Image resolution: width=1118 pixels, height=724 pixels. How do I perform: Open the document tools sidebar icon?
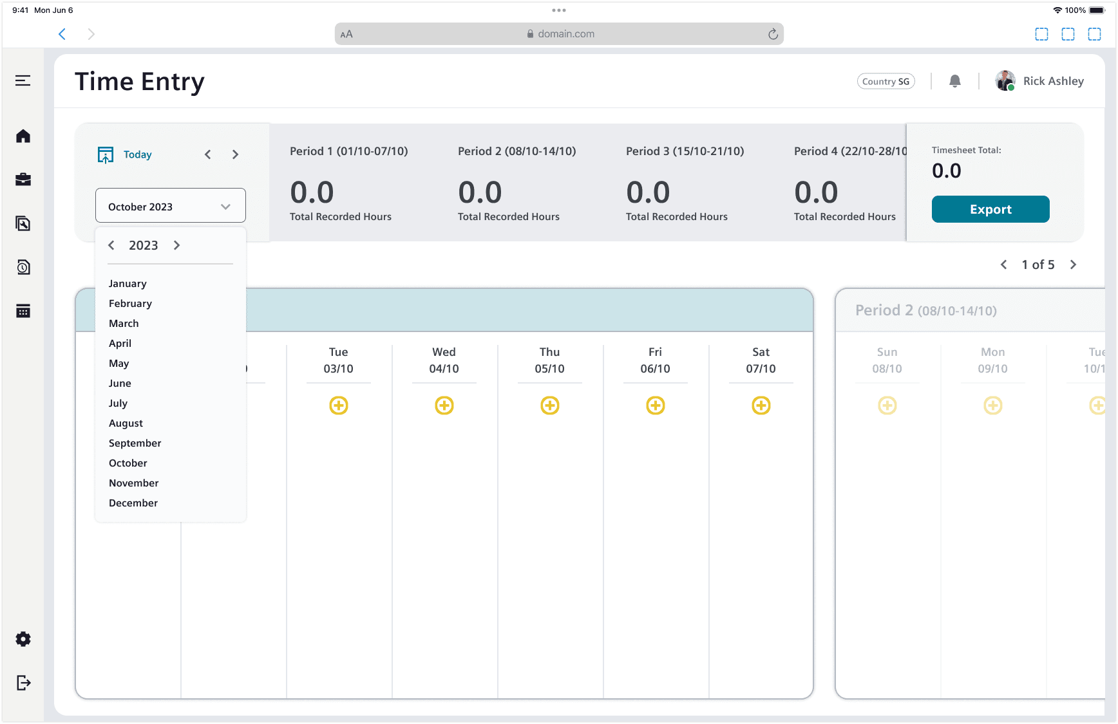(23, 223)
